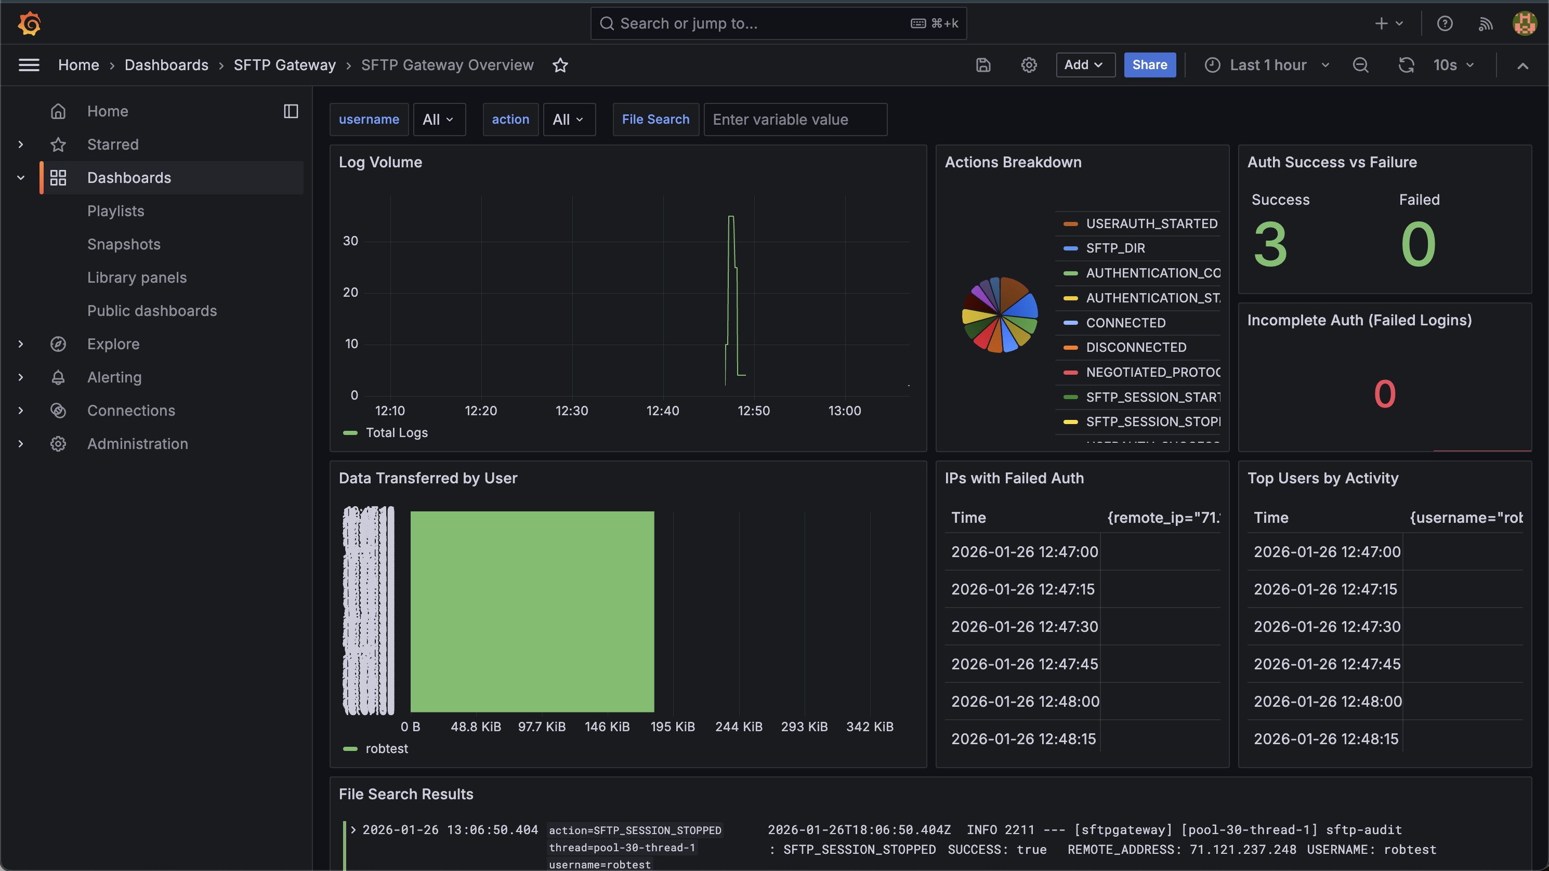Image resolution: width=1549 pixels, height=871 pixels.
Task: Star the SFTP Gateway Overview dashboard
Action: pos(560,65)
